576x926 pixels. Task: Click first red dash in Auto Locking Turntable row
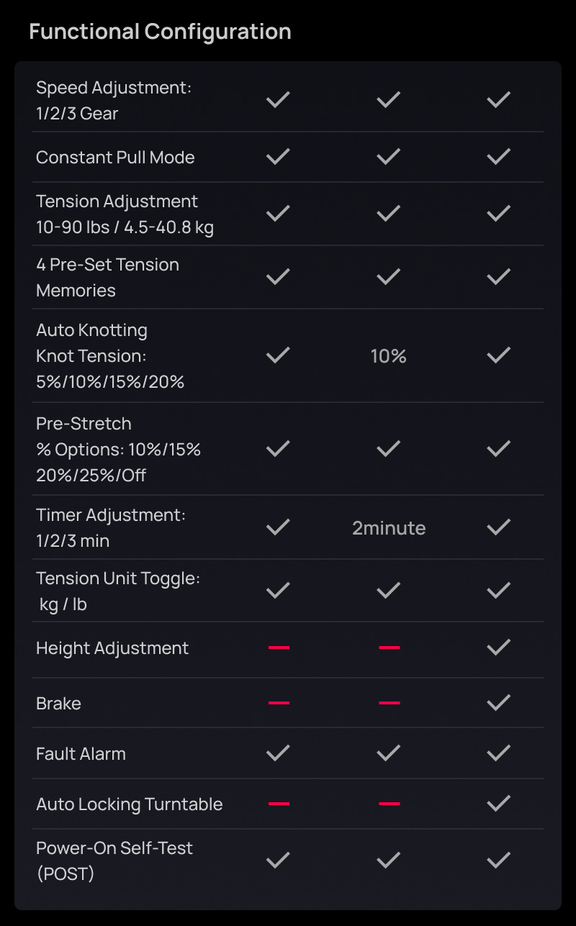coord(279,804)
